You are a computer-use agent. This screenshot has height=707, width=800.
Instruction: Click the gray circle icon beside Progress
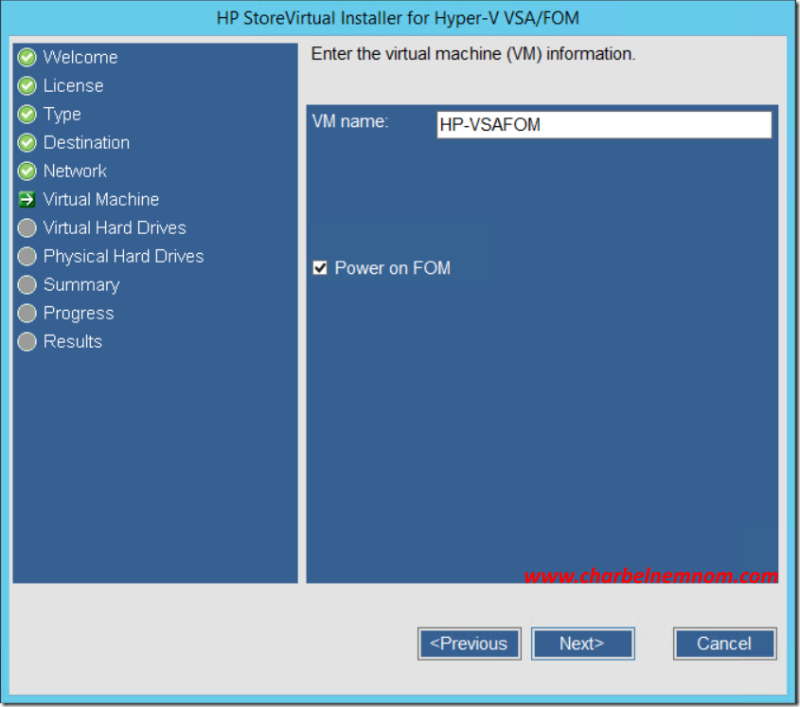point(27,313)
